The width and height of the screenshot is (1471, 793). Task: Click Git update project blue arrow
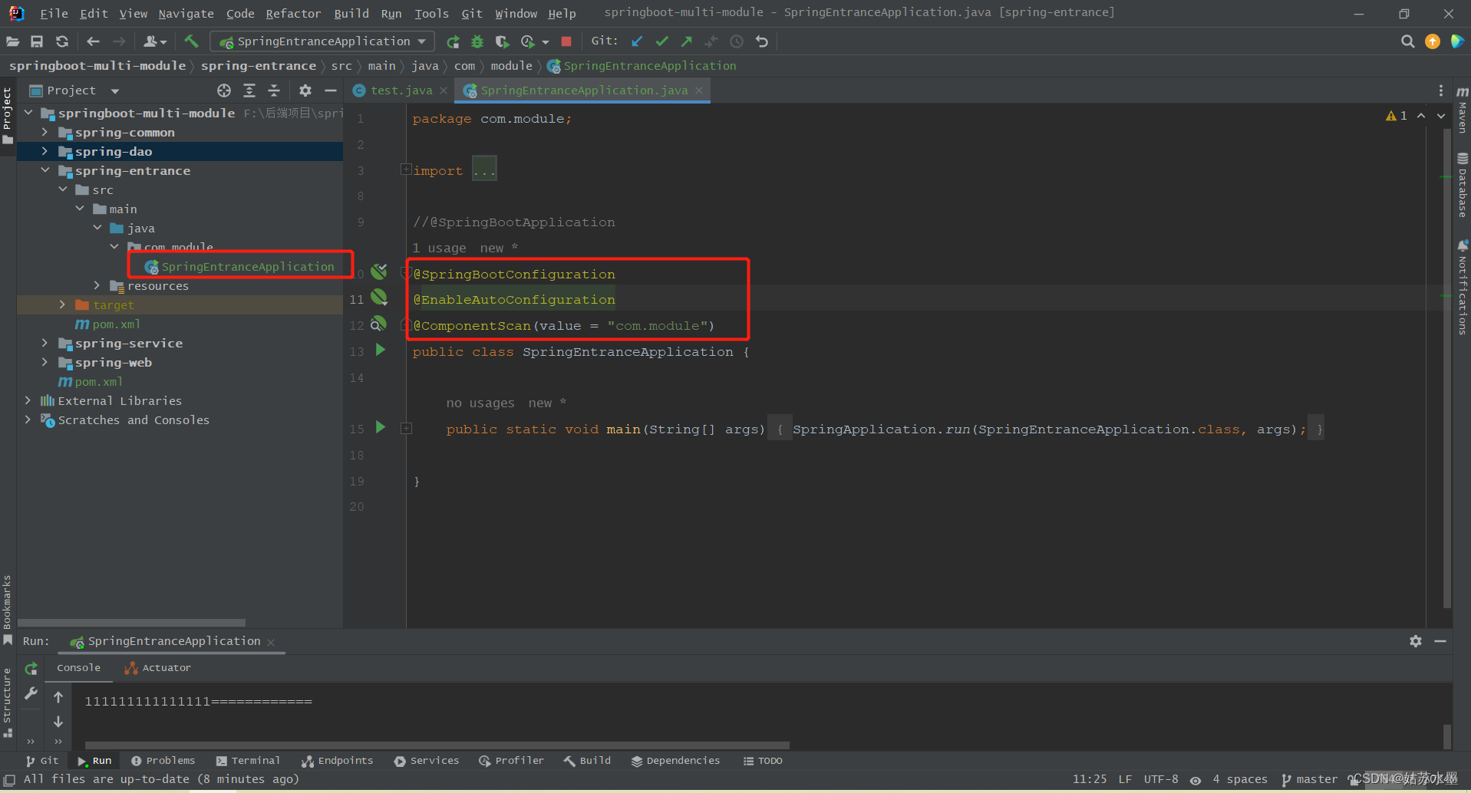[637, 41]
